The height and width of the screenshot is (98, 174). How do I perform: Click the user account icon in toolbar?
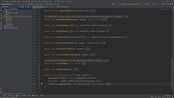point(113,4)
